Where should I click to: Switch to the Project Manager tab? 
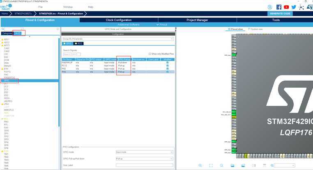(x=197, y=20)
